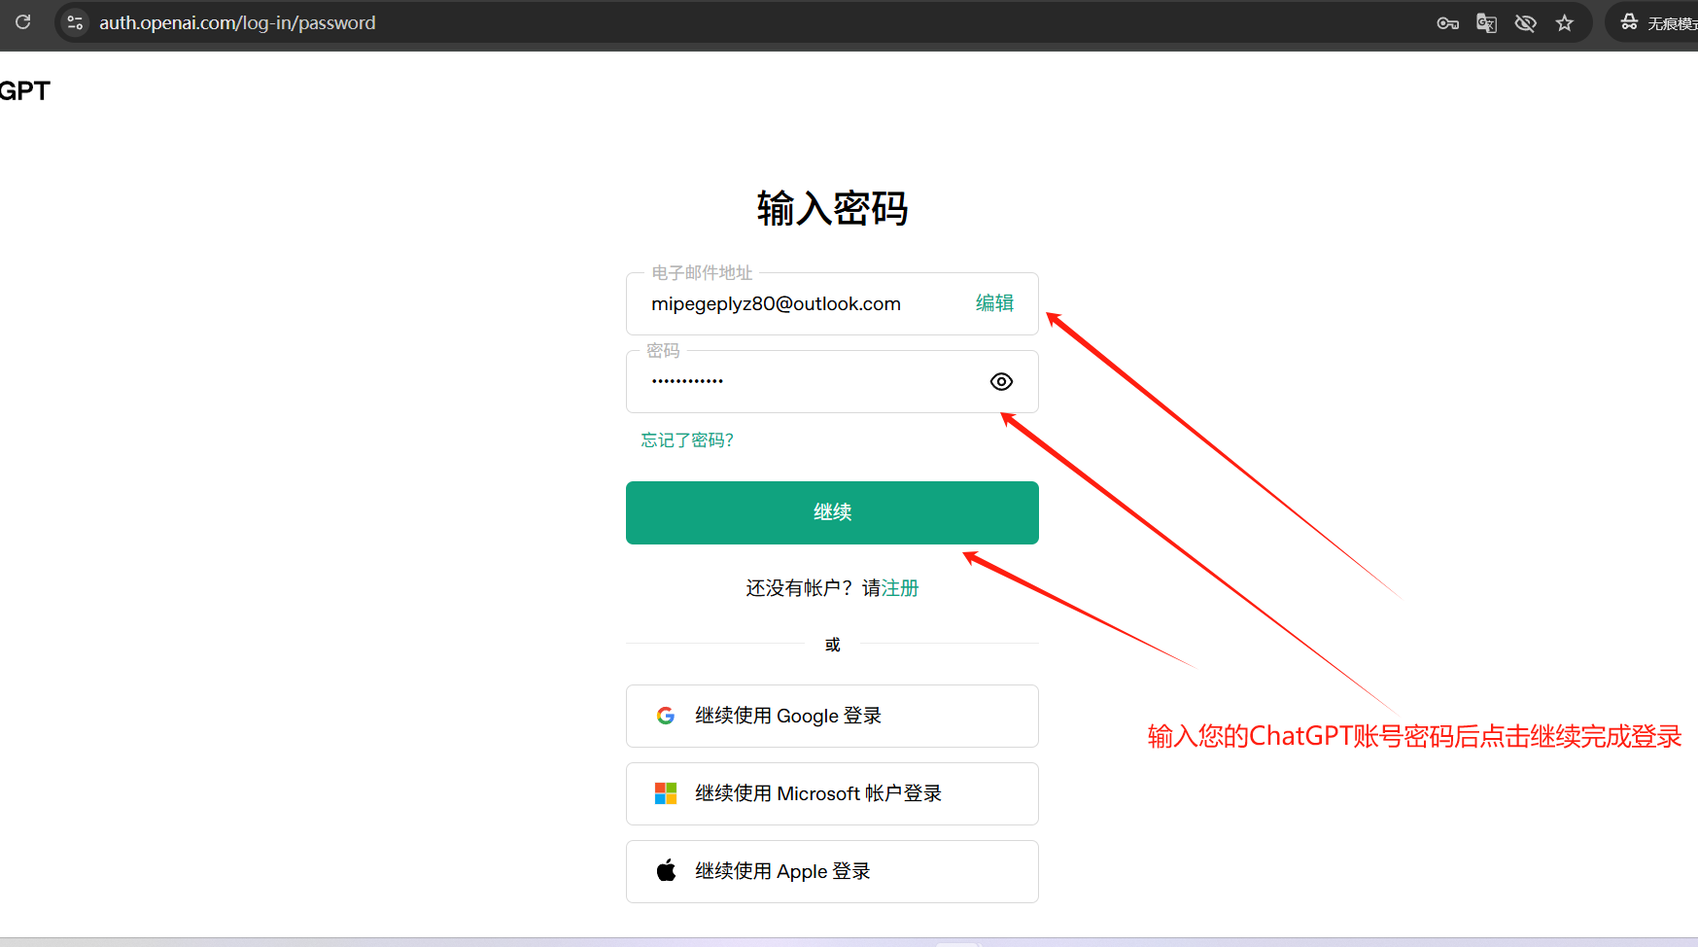Focus the password field
Viewport: 1698px width, 947px height.
click(x=832, y=382)
